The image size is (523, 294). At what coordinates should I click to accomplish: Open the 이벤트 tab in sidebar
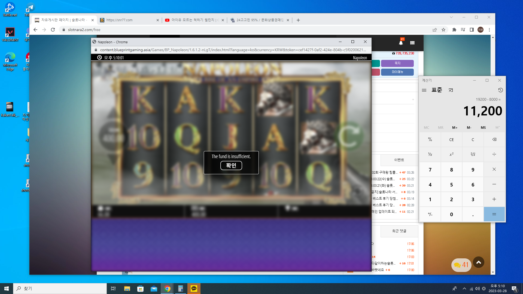(399, 160)
